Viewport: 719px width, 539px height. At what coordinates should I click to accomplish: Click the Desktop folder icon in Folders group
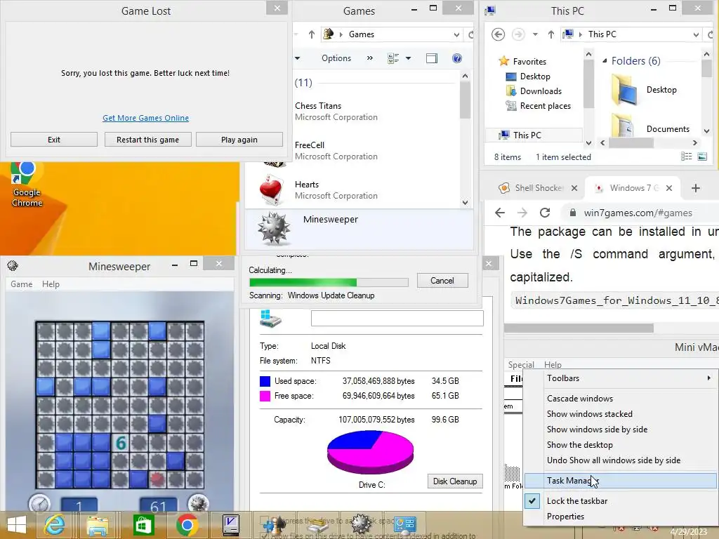coord(624,91)
